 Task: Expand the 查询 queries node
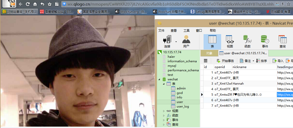[164, 124]
